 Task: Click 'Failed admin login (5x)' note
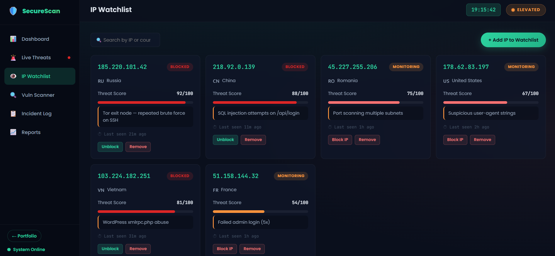(x=260, y=222)
